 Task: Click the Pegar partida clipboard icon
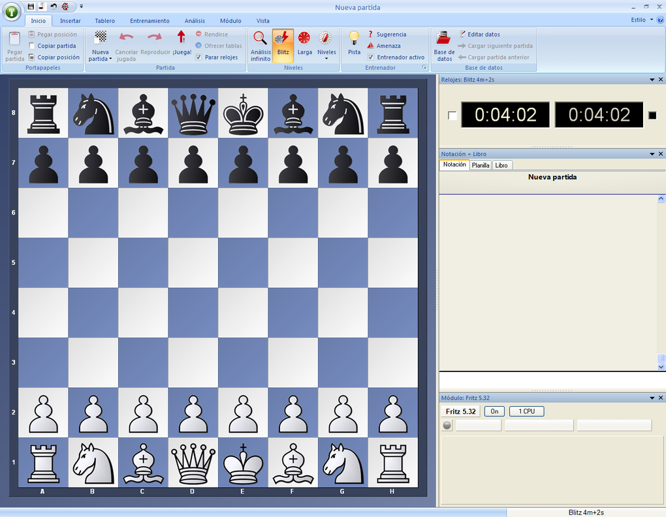coord(14,39)
